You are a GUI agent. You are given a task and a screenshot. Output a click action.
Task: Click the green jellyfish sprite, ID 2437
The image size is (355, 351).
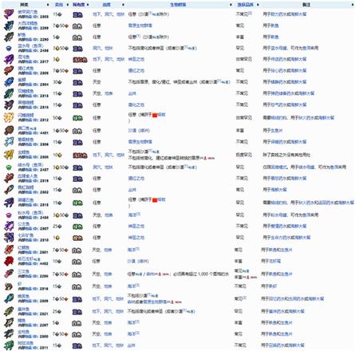pyautogui.click(x=9, y=168)
